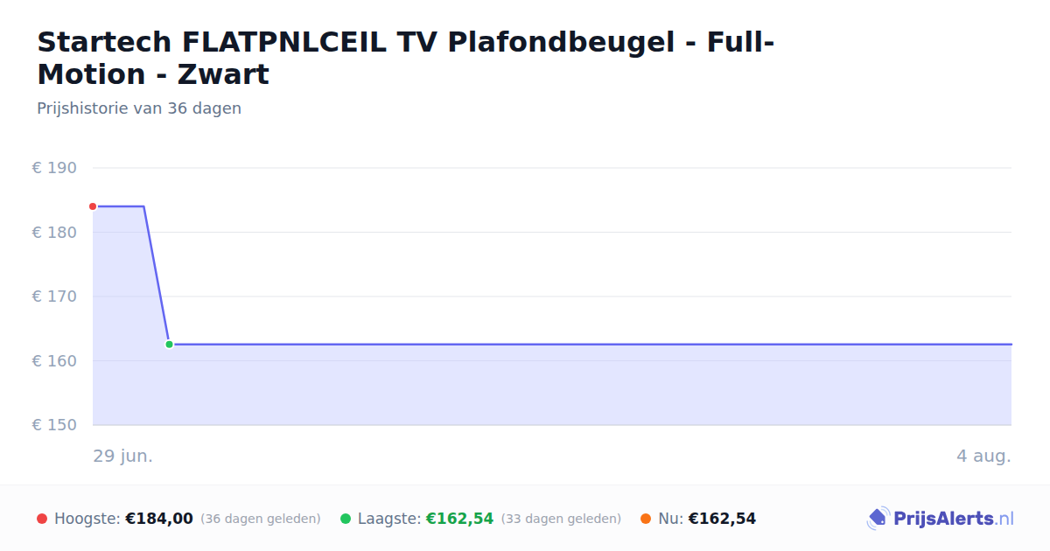Click the 4 aug. end date label
The width and height of the screenshot is (1050, 551).
pos(983,457)
